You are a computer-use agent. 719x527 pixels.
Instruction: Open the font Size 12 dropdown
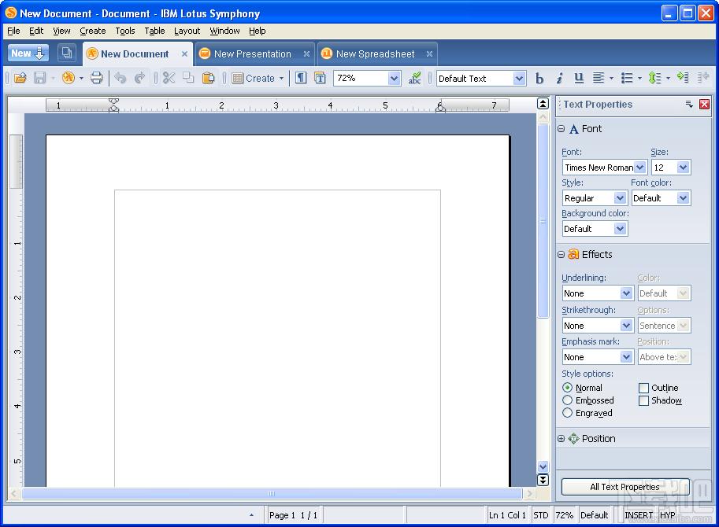click(683, 167)
